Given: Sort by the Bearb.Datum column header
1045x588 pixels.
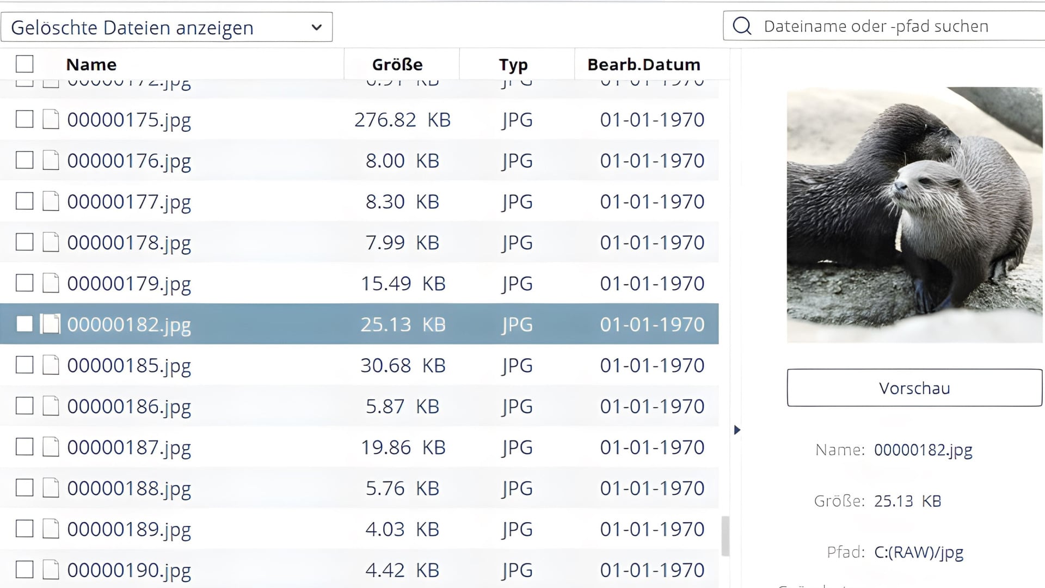Looking at the screenshot, I should click(x=644, y=64).
